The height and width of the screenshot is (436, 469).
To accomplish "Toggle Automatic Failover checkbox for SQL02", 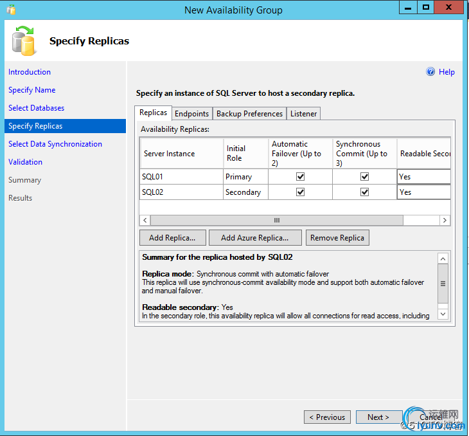I will click(x=300, y=192).
